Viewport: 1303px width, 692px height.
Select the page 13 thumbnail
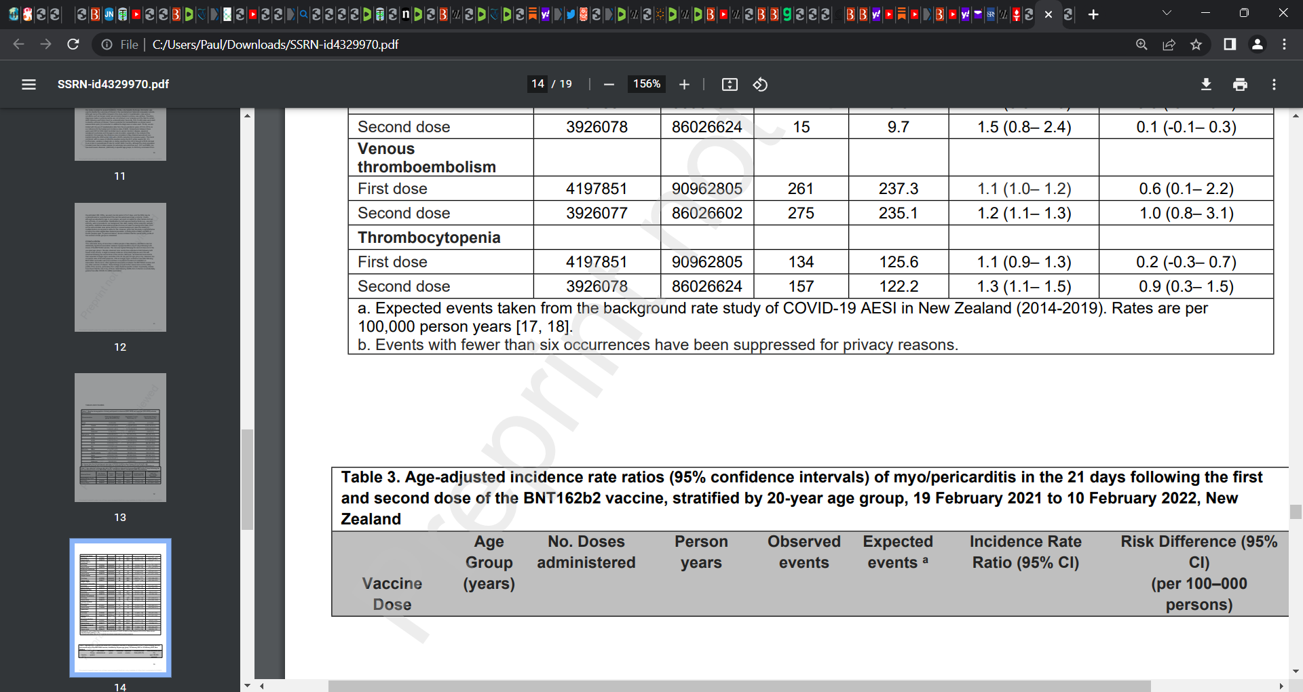pos(120,438)
